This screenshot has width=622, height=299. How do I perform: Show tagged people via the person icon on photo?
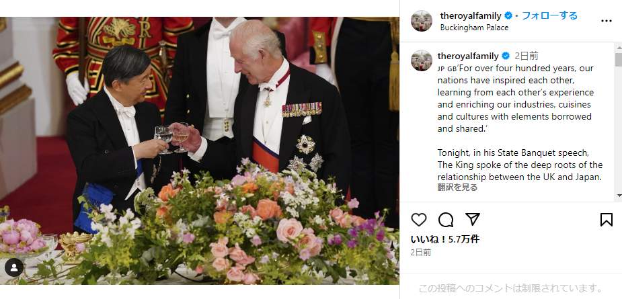[14, 267]
